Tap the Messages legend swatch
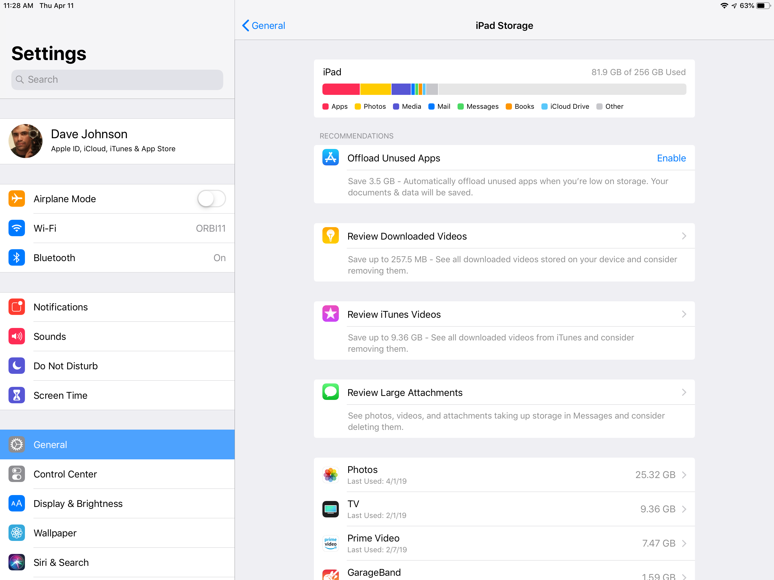This screenshot has width=774, height=580. coord(460,106)
